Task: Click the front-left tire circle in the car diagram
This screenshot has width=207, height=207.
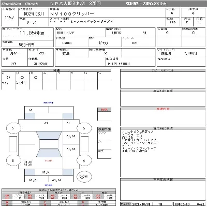Action: pos(13,128)
